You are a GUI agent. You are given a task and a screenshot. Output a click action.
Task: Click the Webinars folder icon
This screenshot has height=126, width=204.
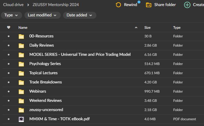click(x=21, y=91)
